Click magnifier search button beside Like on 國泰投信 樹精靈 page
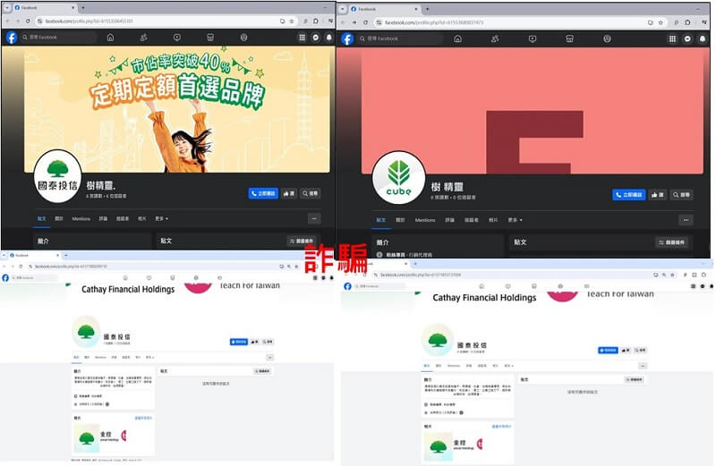This screenshot has height=466, width=716. tap(310, 193)
